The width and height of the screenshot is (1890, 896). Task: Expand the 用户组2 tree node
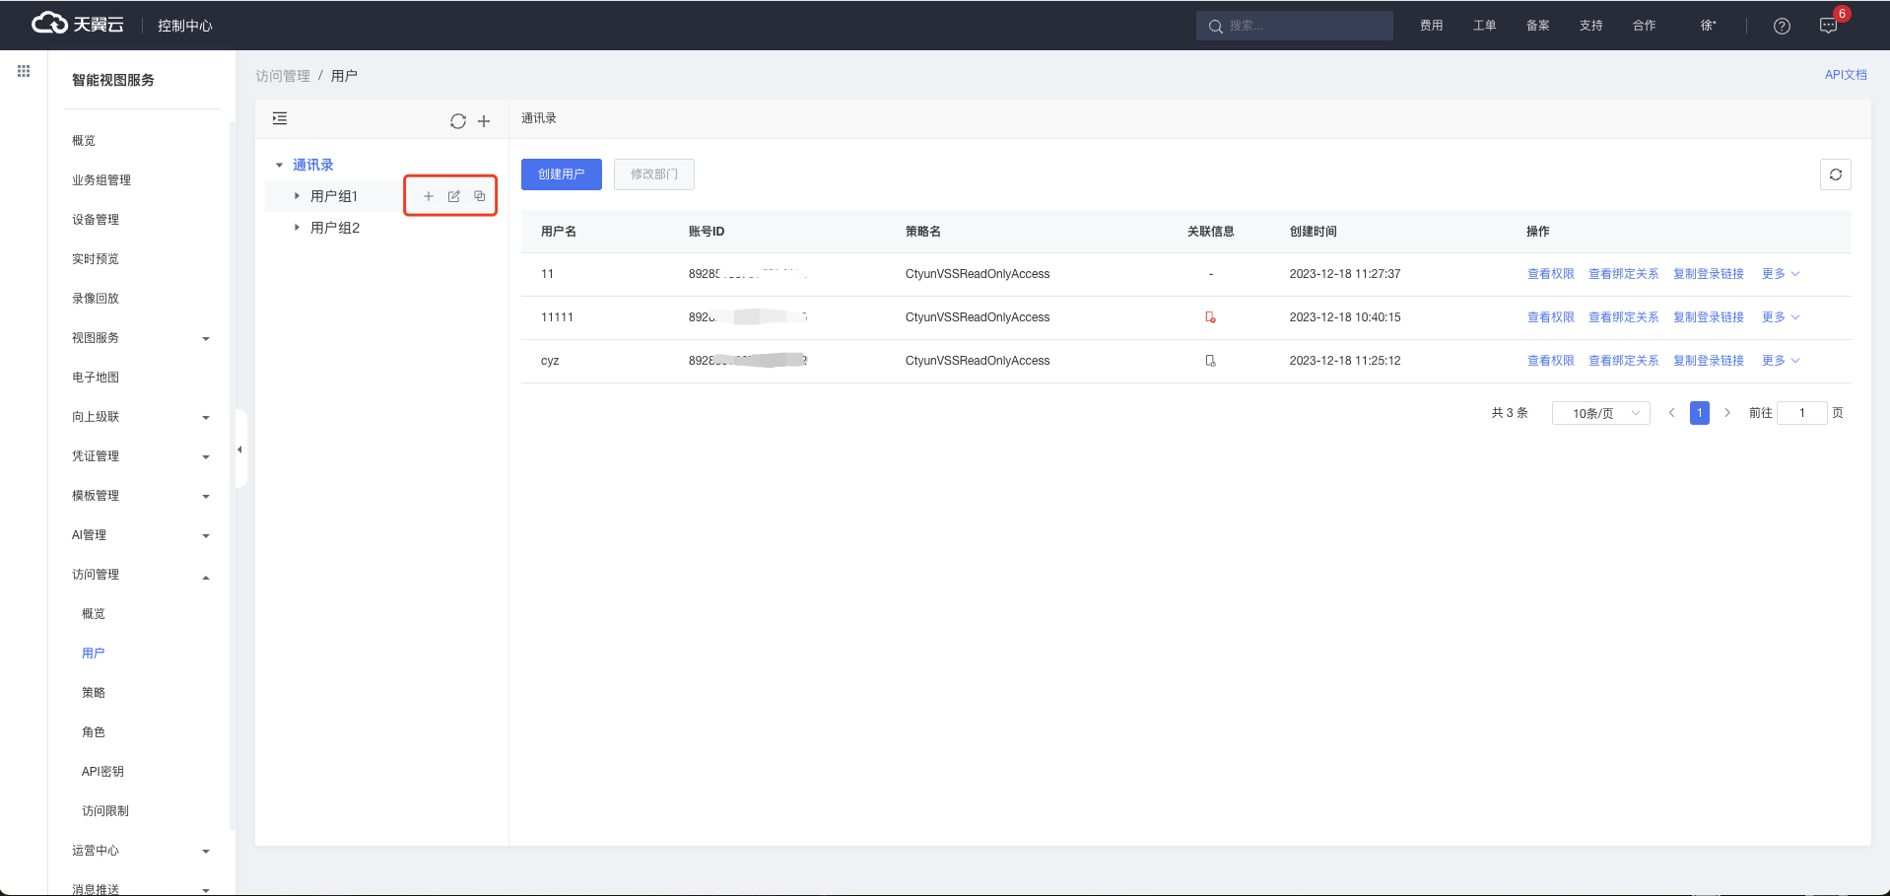(x=297, y=228)
